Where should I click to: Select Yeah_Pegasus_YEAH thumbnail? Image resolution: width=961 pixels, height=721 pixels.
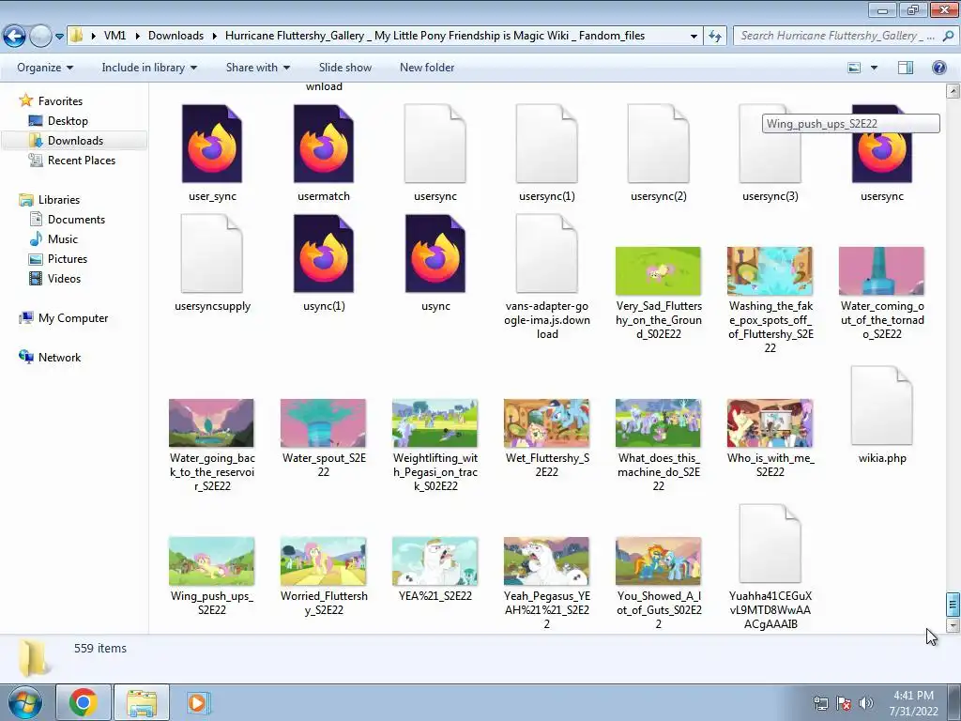547,561
